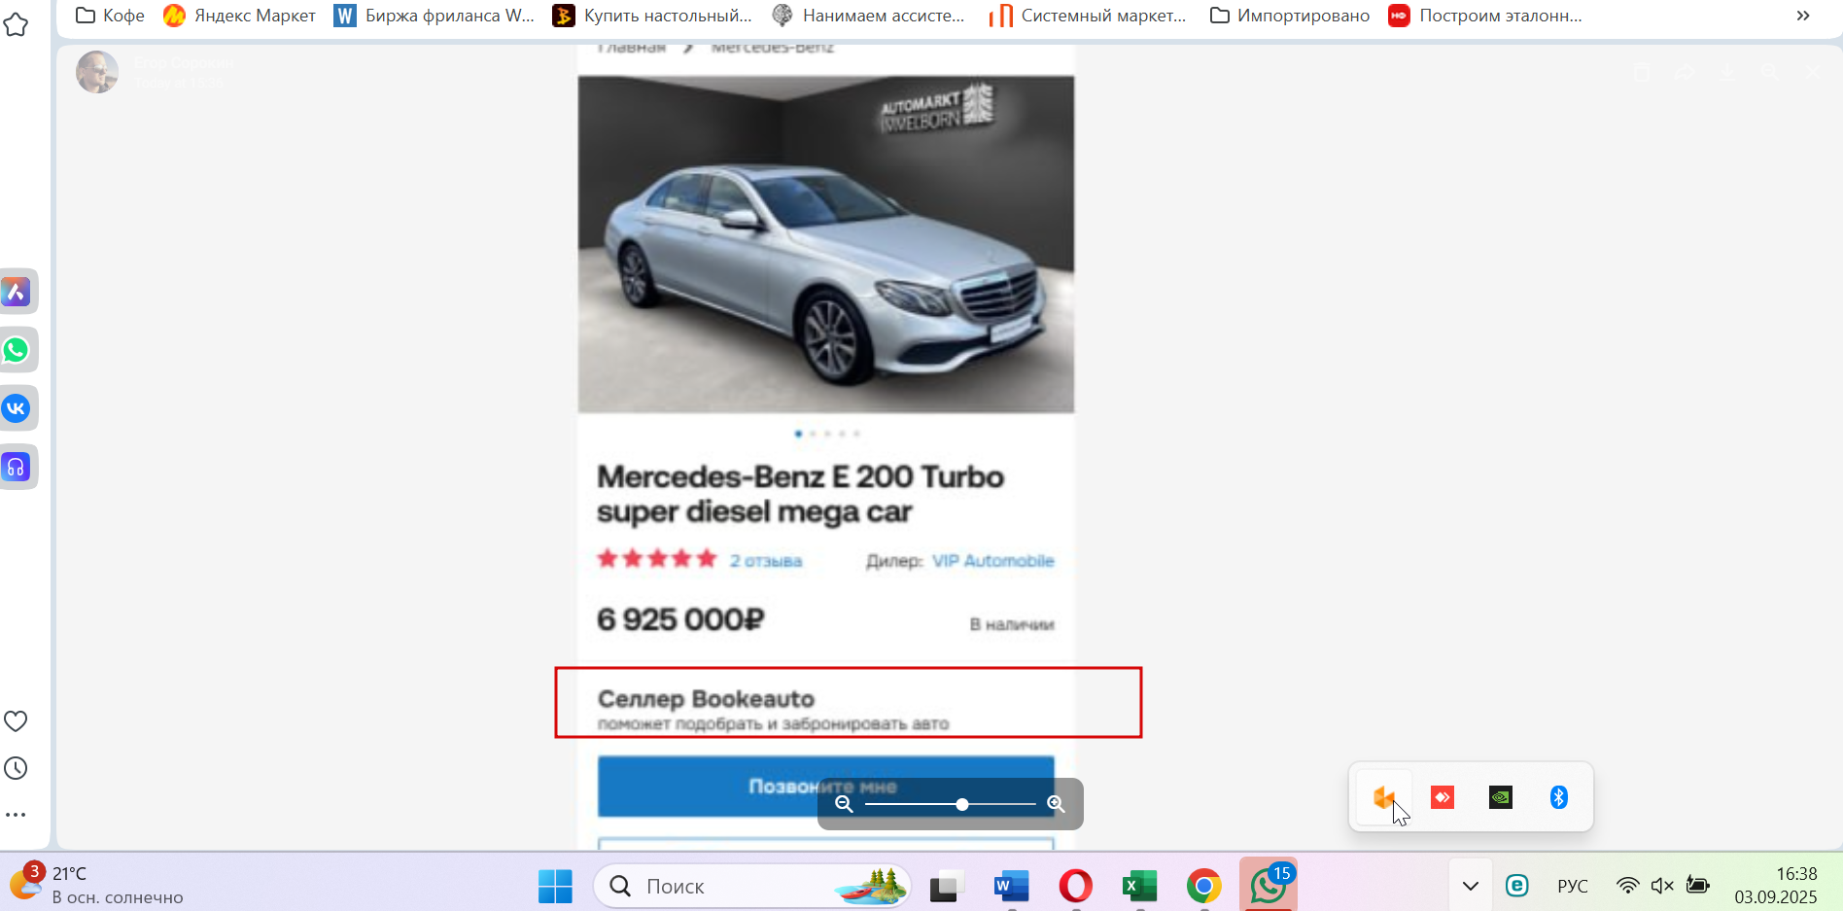Switch the РУС input language

[1573, 886]
